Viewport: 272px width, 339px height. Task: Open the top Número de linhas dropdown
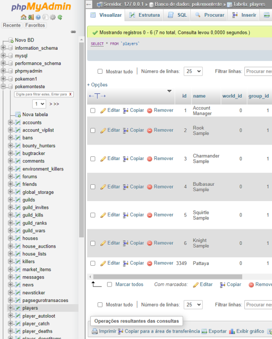pos(193,71)
